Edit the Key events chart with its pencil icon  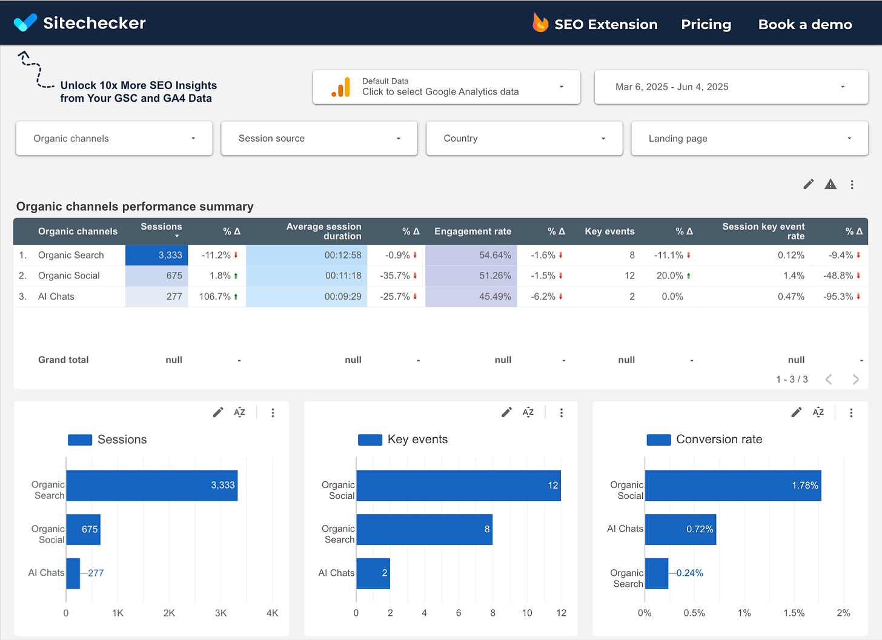(x=506, y=412)
